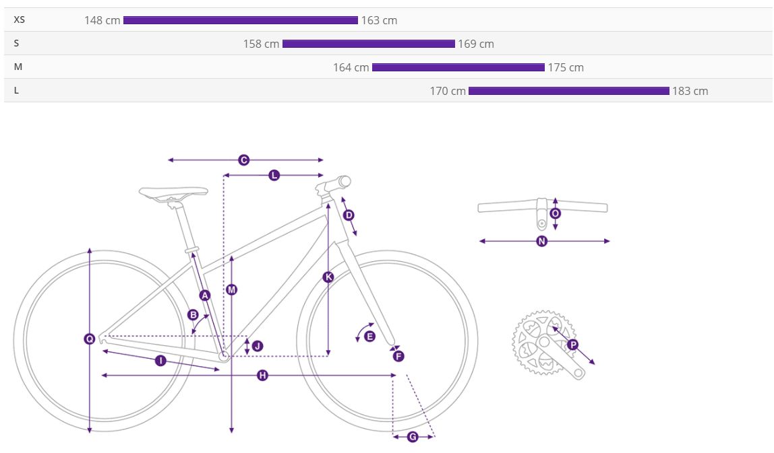Click the M standover height marker
The width and height of the screenshot is (774, 453).
click(231, 290)
